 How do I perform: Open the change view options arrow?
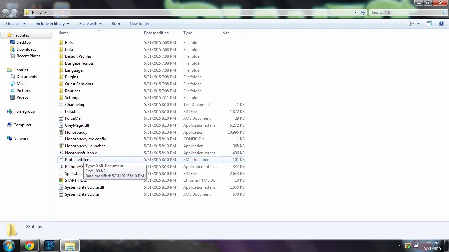click(418, 24)
